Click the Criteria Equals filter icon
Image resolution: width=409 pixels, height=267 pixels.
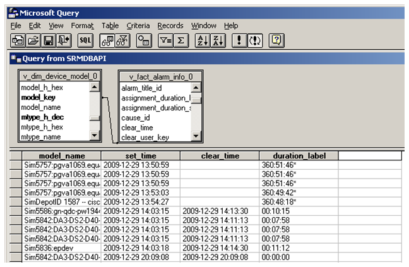[165, 40]
